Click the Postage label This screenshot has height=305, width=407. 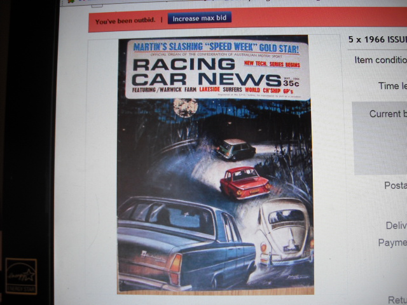point(395,186)
